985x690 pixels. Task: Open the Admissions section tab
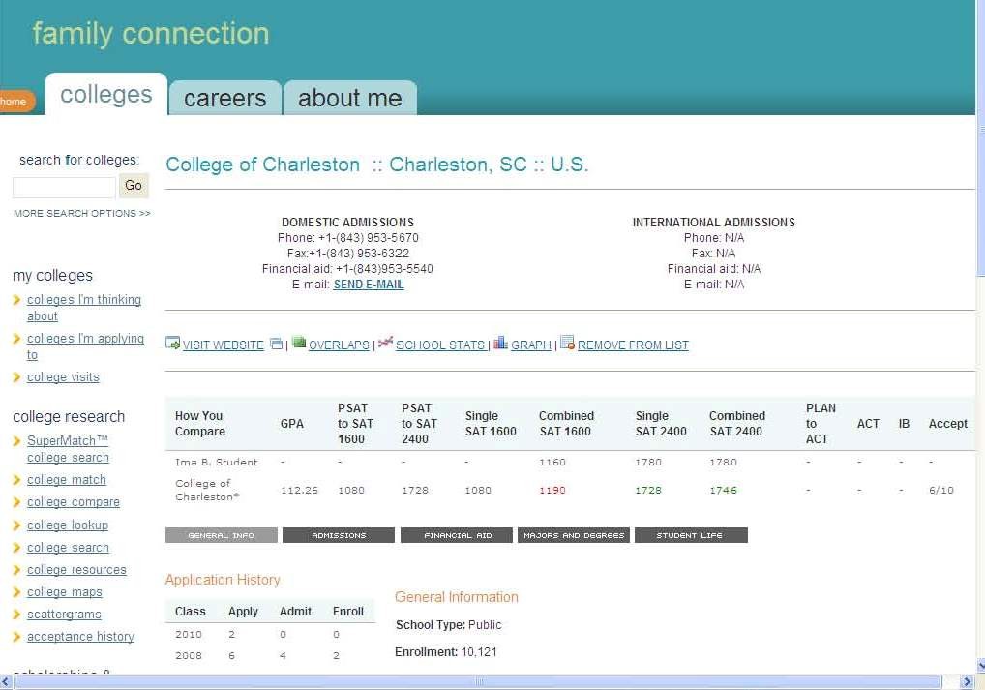(x=339, y=535)
